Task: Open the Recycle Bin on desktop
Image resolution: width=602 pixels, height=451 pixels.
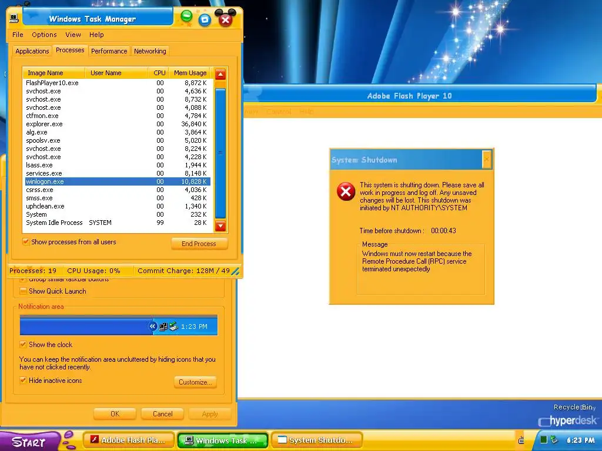Action: coord(574,407)
